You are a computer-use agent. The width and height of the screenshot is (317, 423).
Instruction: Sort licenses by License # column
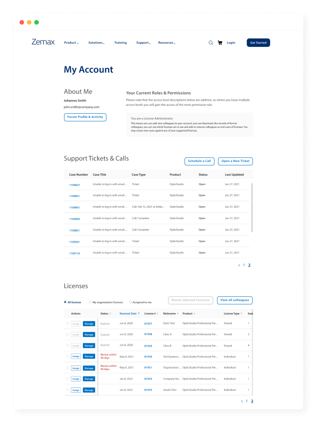pyautogui.click(x=151, y=313)
